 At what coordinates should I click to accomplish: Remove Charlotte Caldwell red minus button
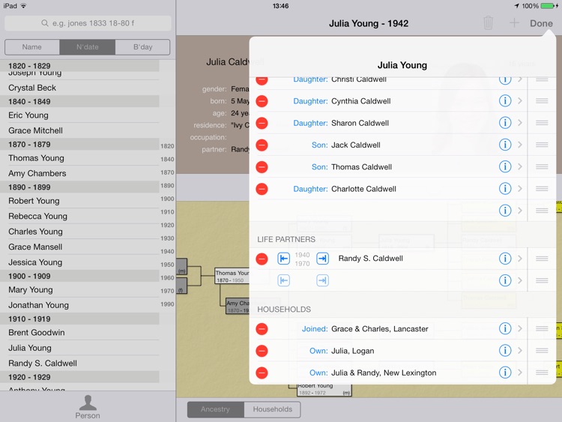(x=262, y=189)
